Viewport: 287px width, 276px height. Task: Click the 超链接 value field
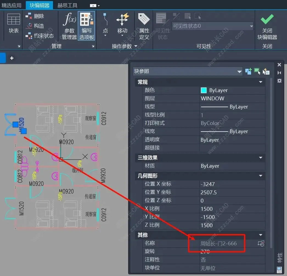pyautogui.click(x=232, y=148)
